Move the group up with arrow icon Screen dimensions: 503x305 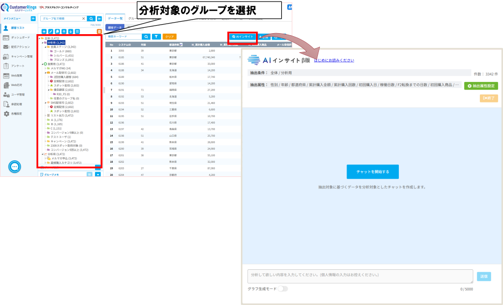[x=64, y=31]
